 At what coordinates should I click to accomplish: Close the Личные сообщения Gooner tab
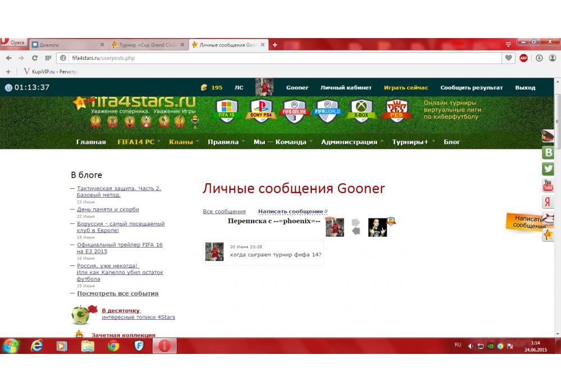click(x=263, y=45)
